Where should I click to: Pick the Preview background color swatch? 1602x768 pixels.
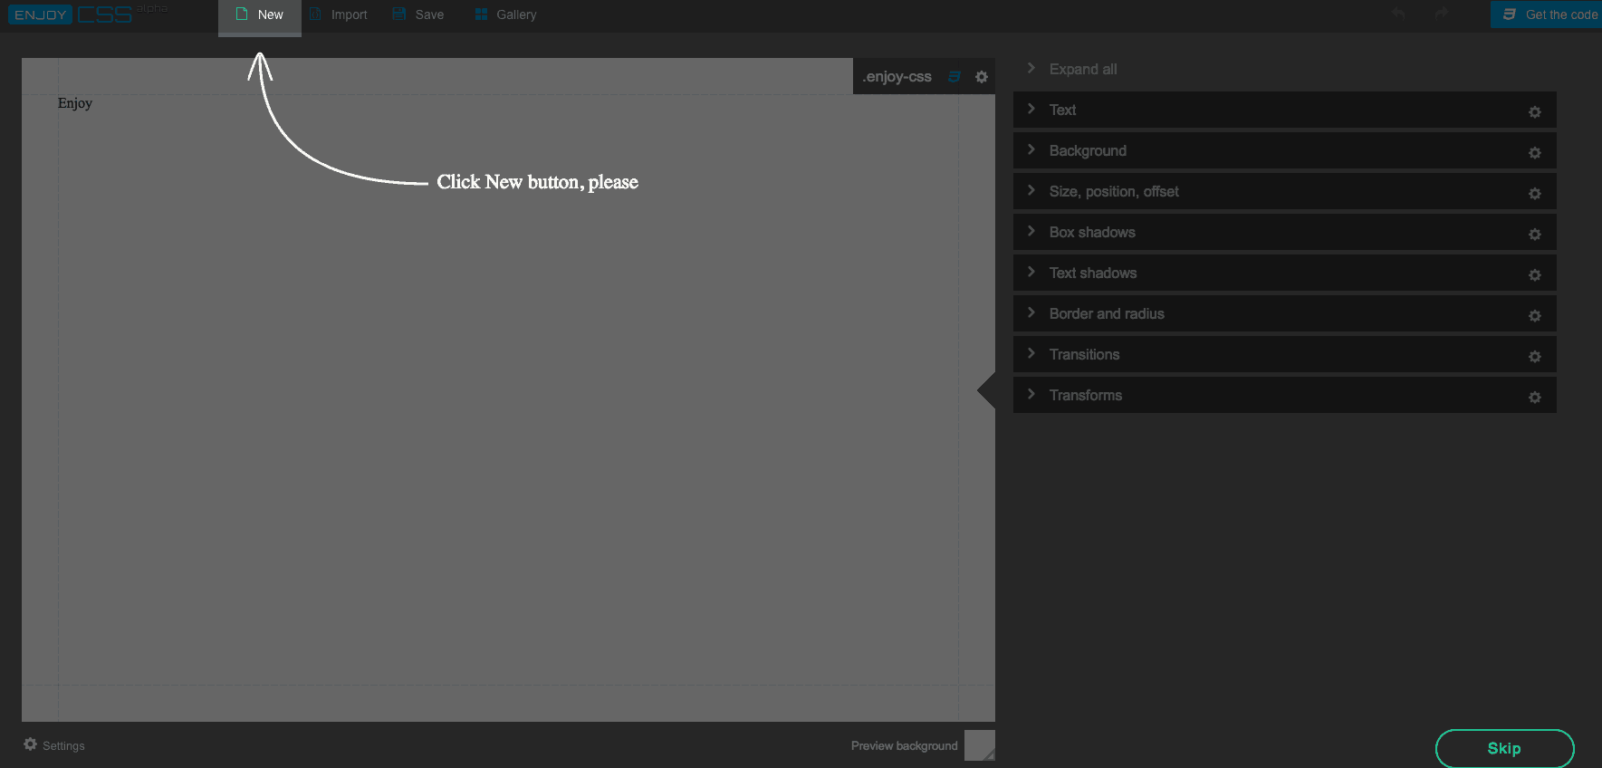coord(980,745)
